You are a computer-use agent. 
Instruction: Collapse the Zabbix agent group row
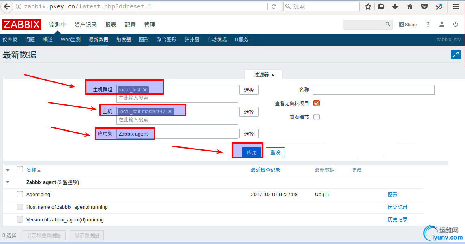point(8,182)
